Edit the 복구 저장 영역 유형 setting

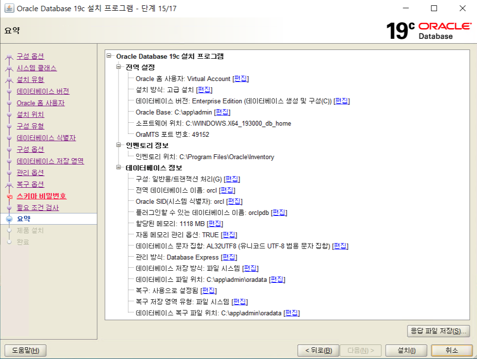[x=240, y=302]
